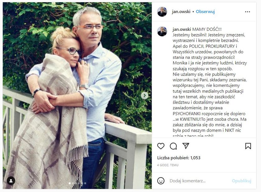Go to next photo with arrow
Image resolution: width=261 pixels, height=192 pixels.
point(144,96)
